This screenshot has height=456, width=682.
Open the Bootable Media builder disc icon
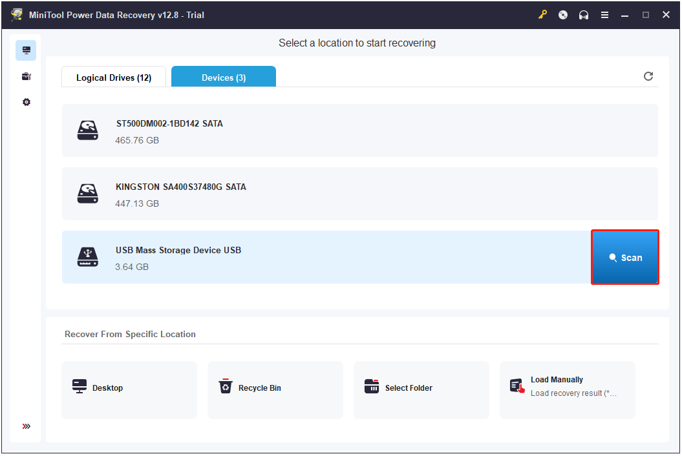562,14
